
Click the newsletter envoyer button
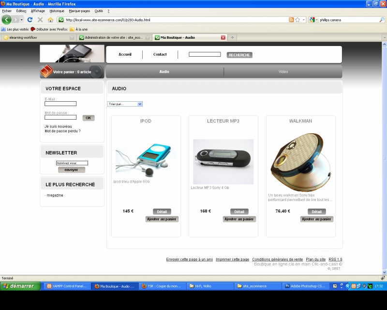coord(71,170)
